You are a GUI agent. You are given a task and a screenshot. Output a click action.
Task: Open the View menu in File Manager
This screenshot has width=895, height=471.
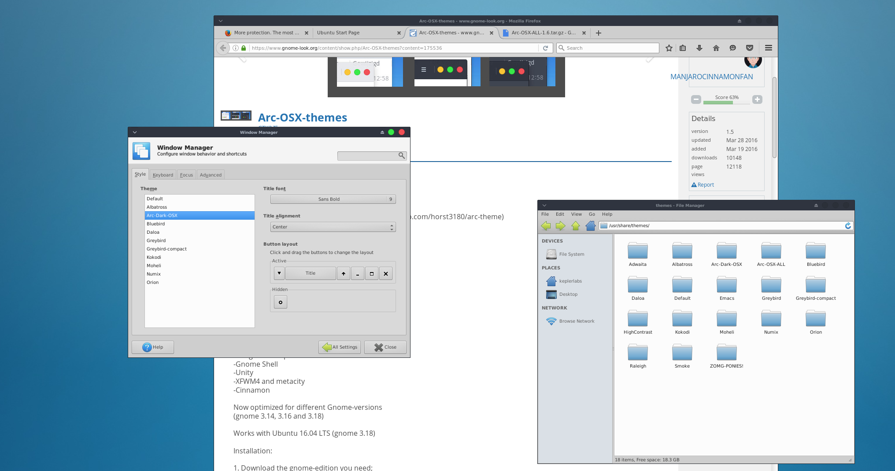click(x=577, y=214)
